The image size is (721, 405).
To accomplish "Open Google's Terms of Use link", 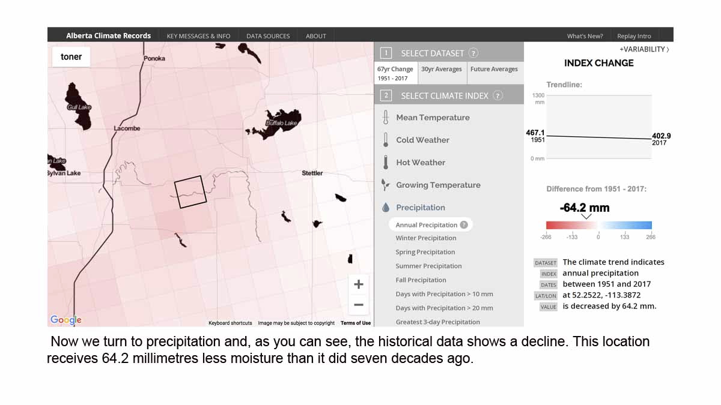I will [x=356, y=322].
